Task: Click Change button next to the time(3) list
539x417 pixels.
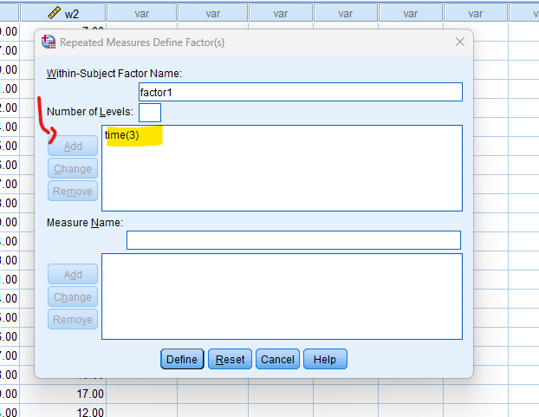Action: coord(73,169)
